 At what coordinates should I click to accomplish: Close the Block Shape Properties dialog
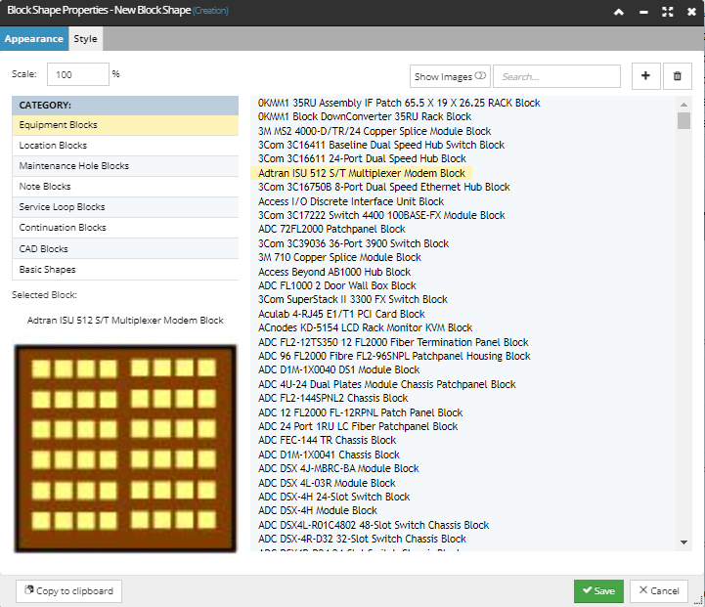click(691, 12)
